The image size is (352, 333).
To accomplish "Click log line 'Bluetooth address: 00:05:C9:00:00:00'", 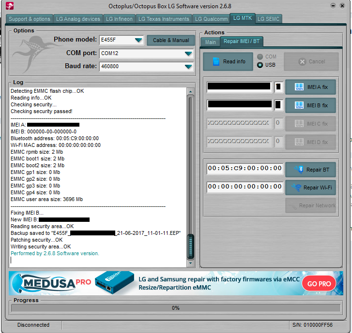I will 55,139.
